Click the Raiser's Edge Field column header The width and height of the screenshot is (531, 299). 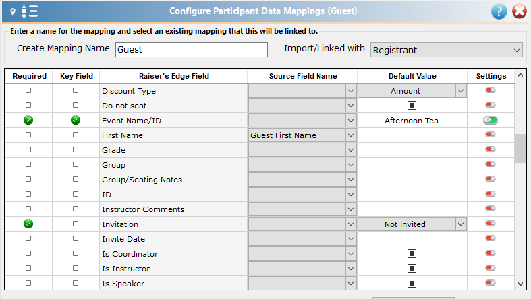[x=173, y=76]
